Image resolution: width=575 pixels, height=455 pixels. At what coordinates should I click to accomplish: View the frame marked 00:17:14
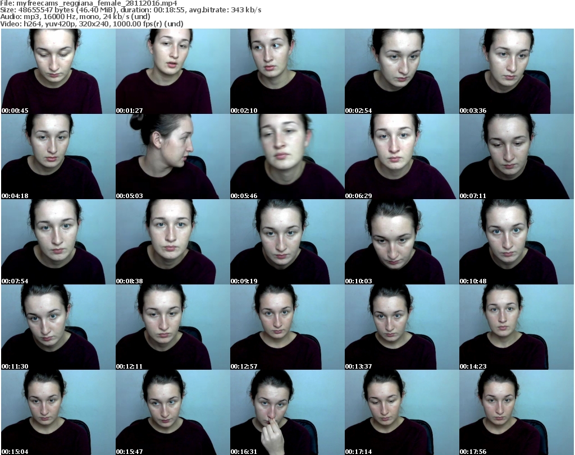(401, 412)
